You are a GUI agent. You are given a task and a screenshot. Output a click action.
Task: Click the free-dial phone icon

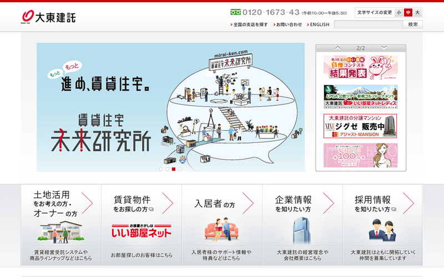point(235,12)
